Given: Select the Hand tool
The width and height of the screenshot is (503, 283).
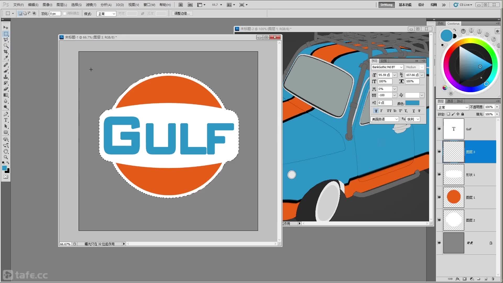Looking at the screenshot, I should [x=6, y=151].
